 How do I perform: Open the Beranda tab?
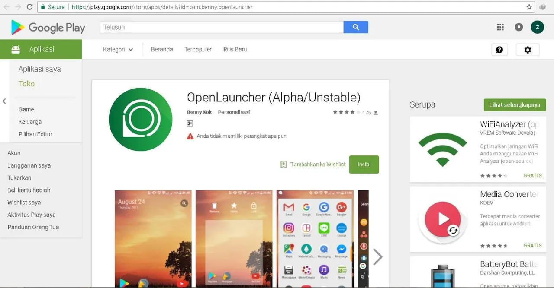[x=162, y=49]
